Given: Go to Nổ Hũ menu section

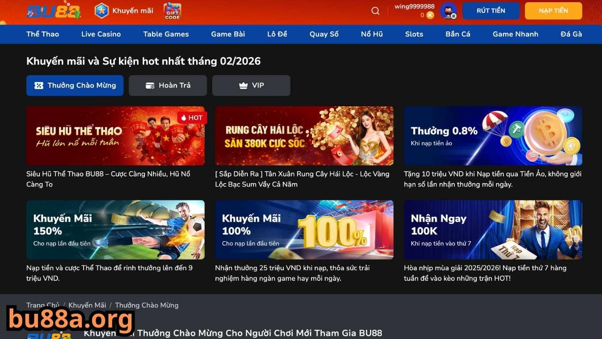Looking at the screenshot, I should click(372, 34).
